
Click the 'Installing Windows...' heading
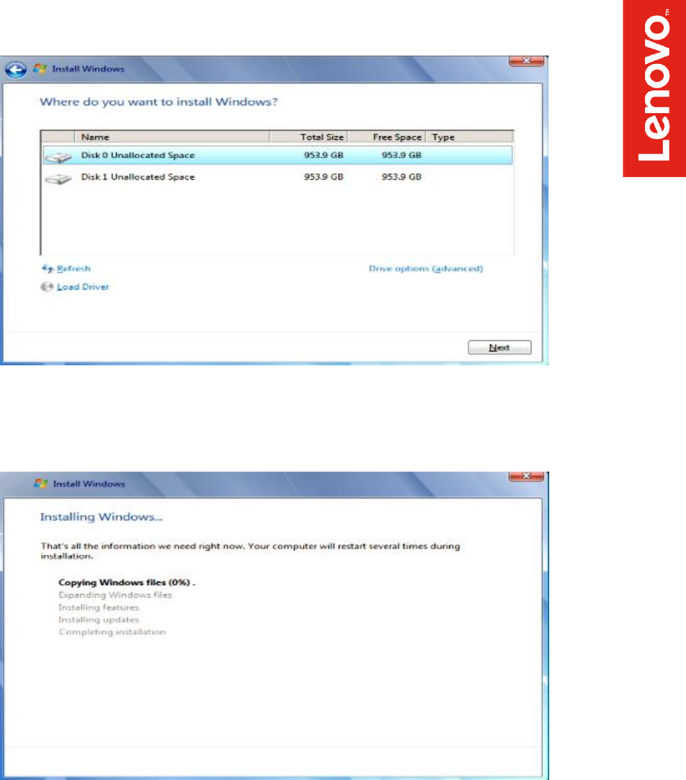101,517
